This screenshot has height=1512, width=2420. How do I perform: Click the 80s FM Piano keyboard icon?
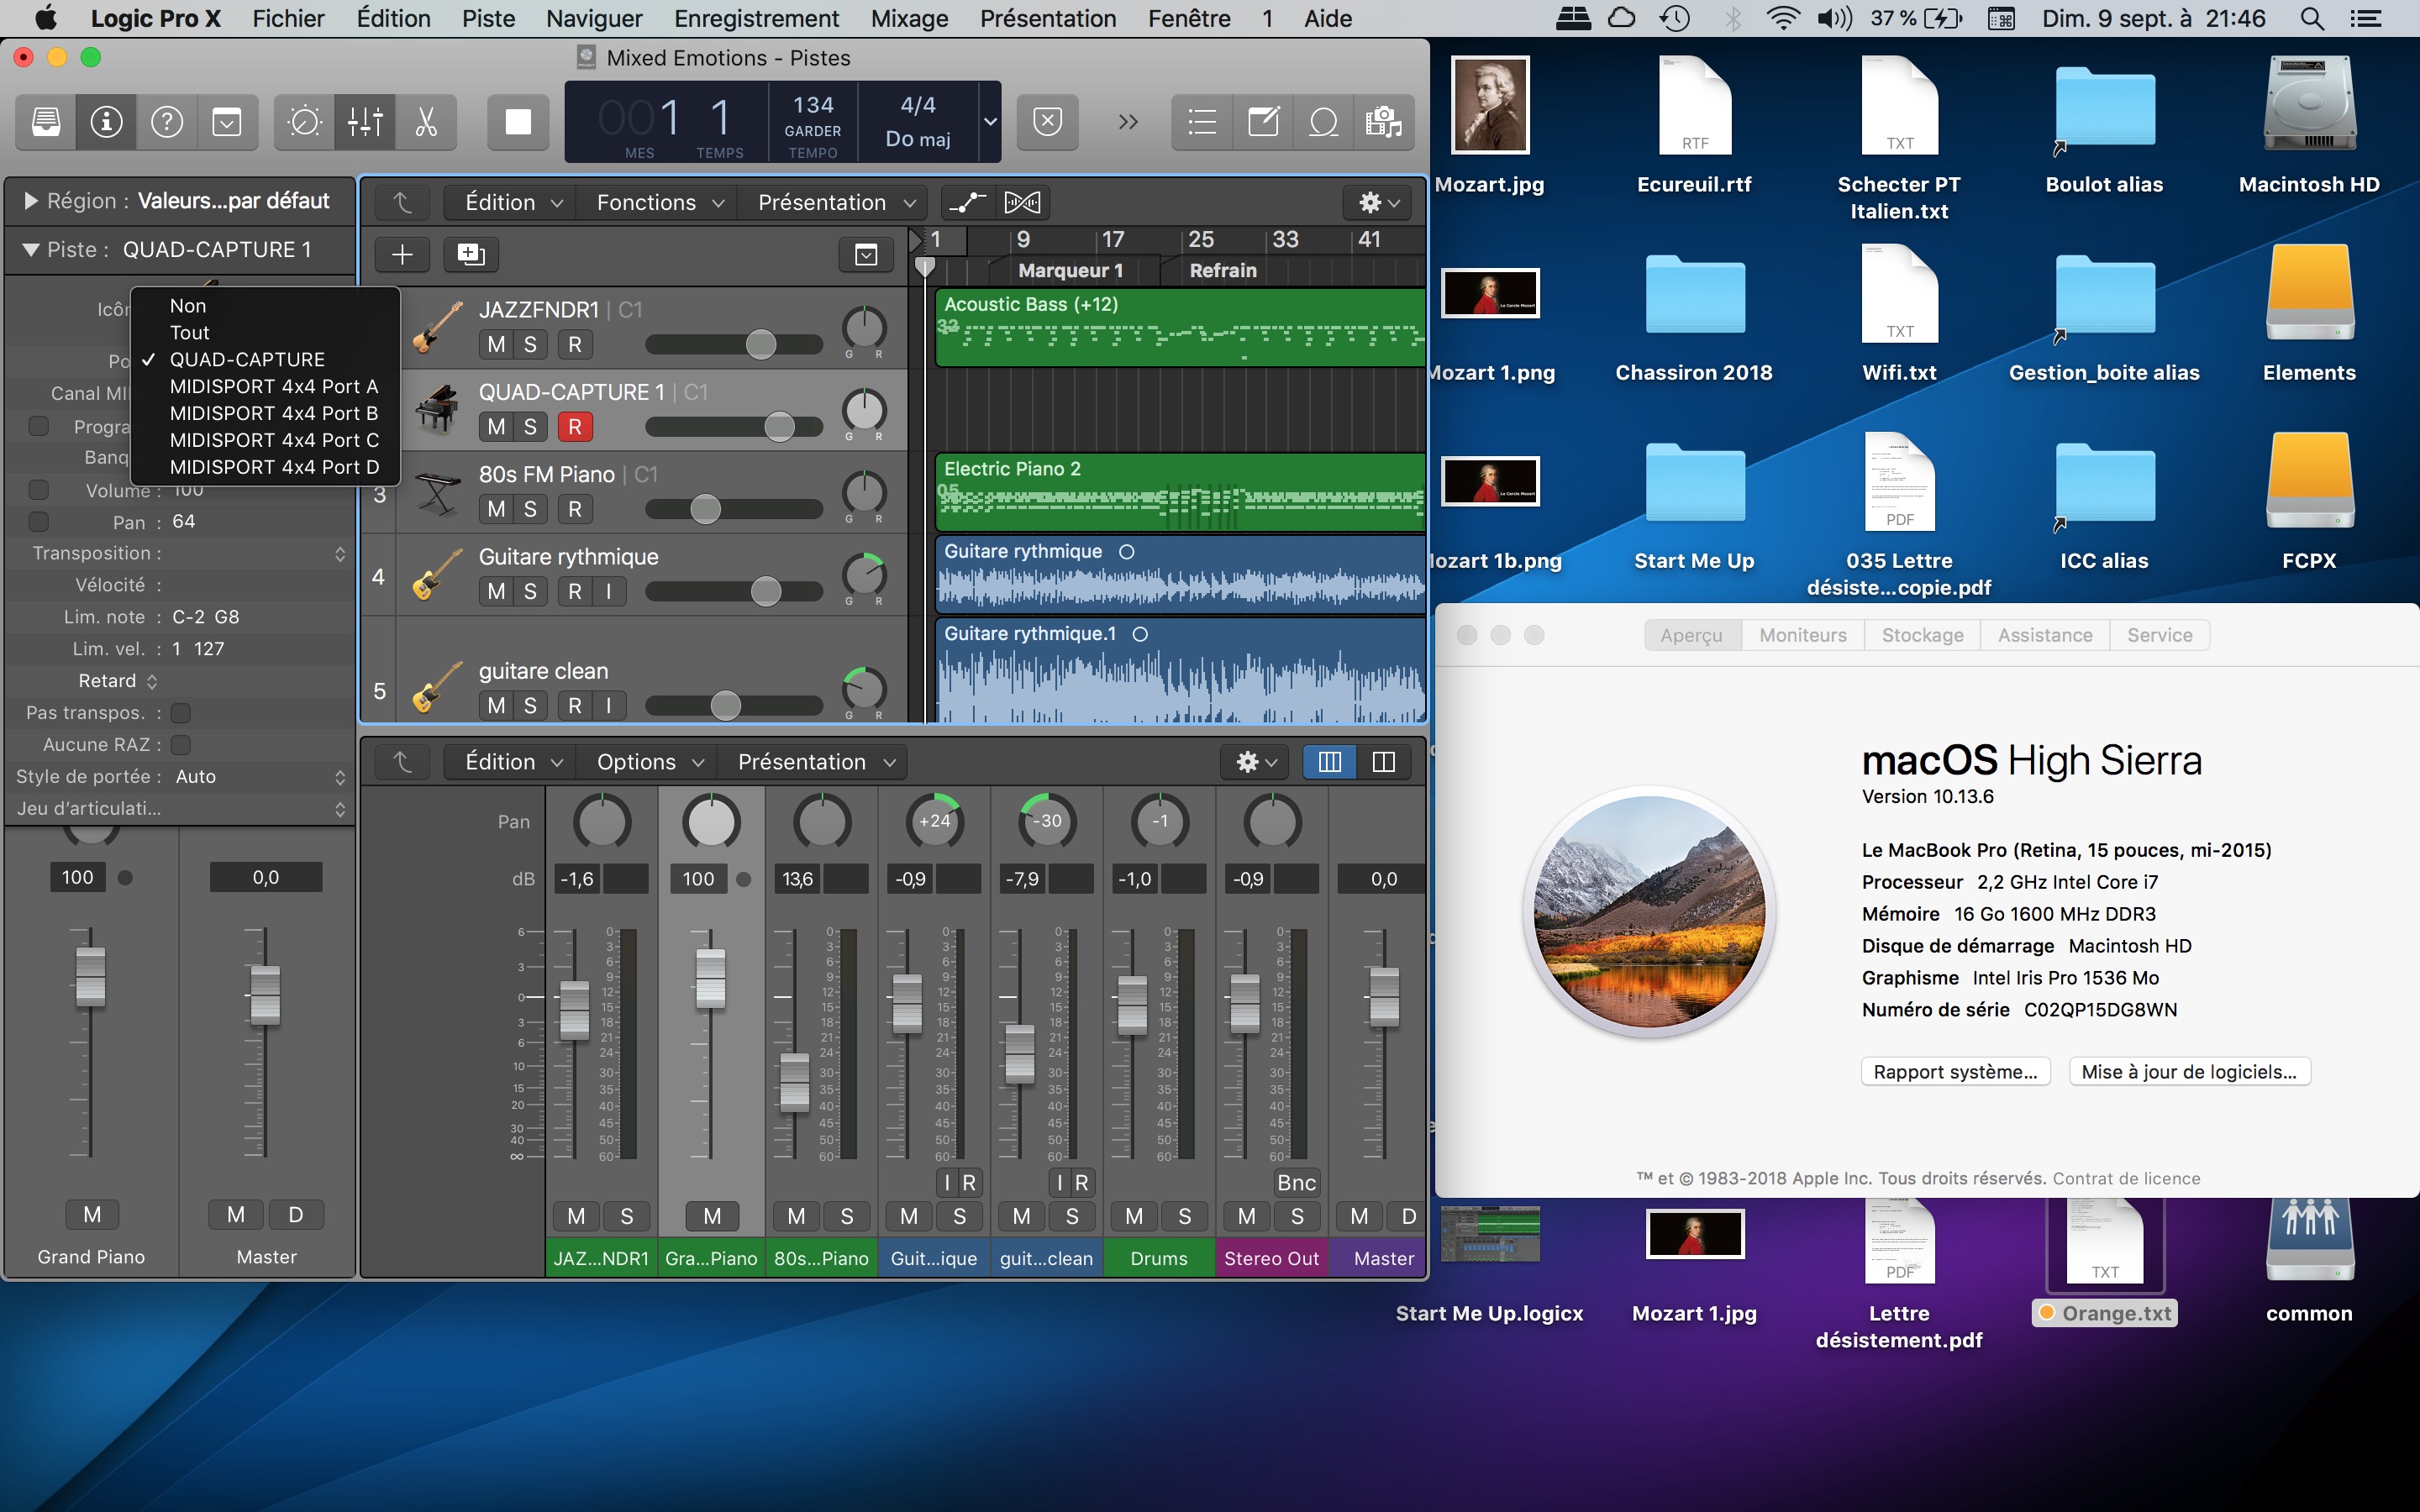(437, 493)
